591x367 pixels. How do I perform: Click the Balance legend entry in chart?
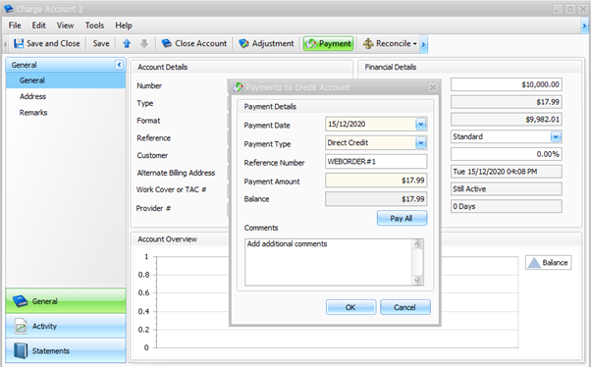549,263
